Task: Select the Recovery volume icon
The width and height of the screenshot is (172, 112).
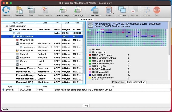Action: [17, 58]
